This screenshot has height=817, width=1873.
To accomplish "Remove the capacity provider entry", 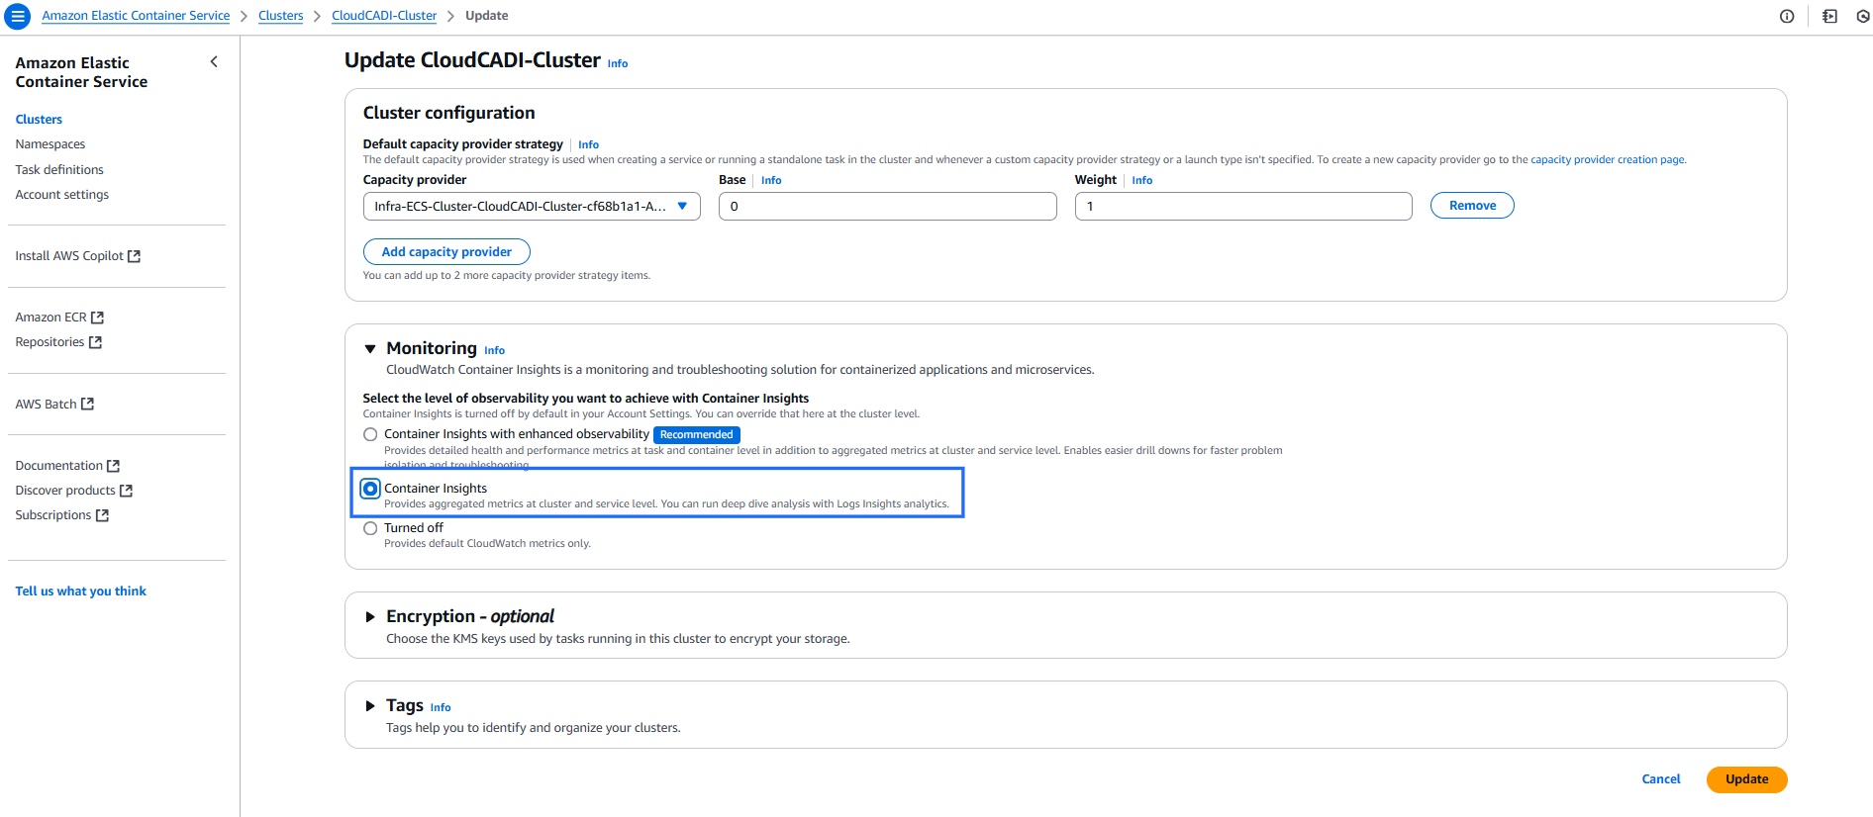I will (1472, 206).
